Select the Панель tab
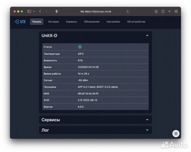The height and width of the screenshot is (152, 191). pyautogui.click(x=37, y=22)
